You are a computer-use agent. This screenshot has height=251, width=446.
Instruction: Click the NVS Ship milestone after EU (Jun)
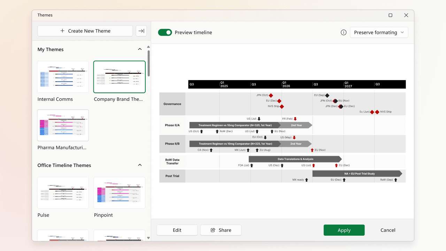click(x=377, y=112)
